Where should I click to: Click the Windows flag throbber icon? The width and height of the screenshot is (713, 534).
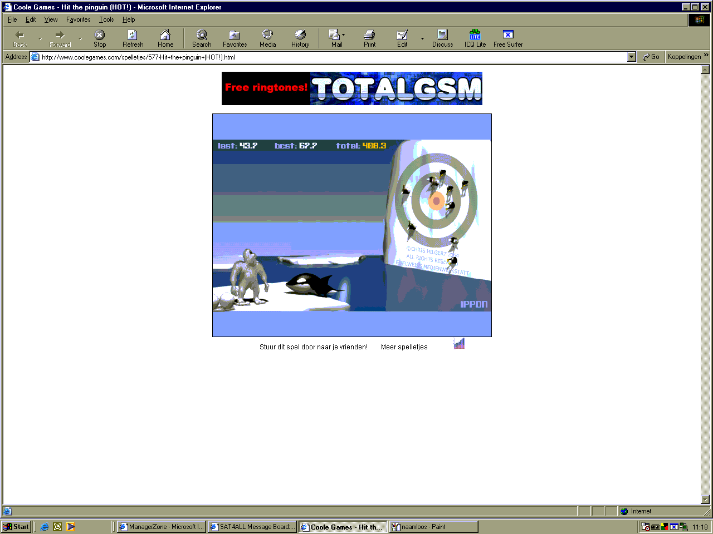tap(699, 20)
